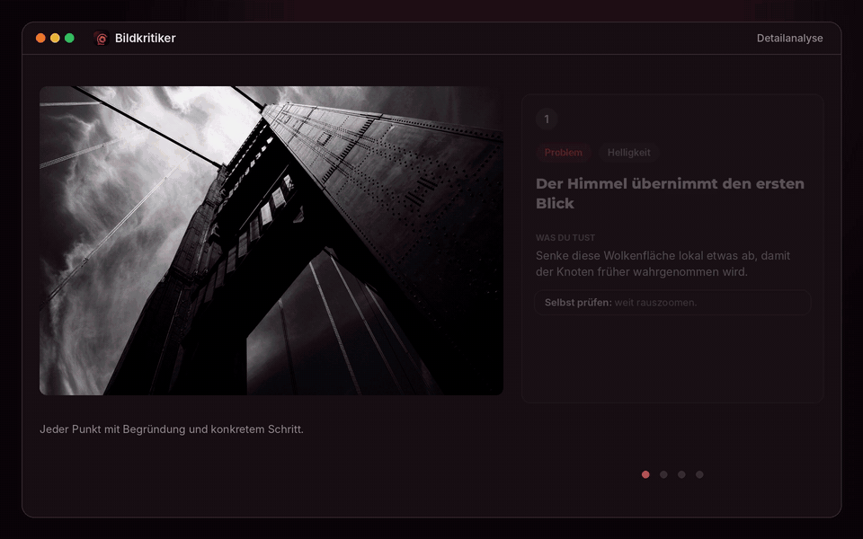Jump to the third pagination dot
This screenshot has width=863, height=539.
click(x=681, y=474)
